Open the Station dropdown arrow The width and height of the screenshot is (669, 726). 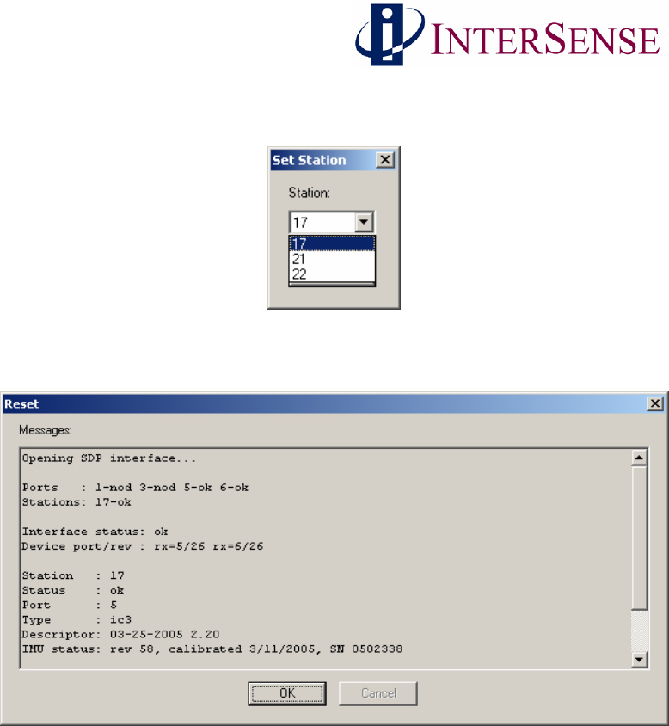click(x=364, y=222)
